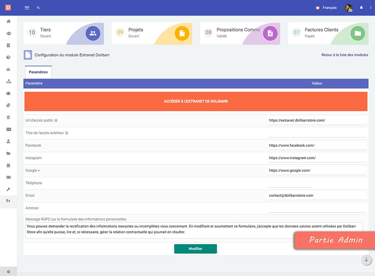Select the Ex extranet sidebar item

point(8,201)
